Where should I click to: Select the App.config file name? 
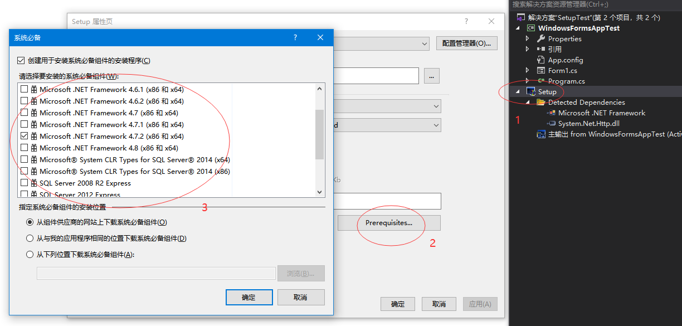[566, 60]
